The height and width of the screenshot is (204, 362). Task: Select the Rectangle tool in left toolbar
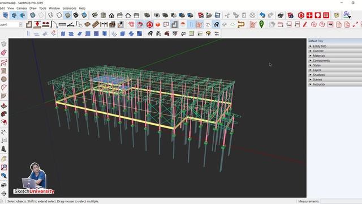[4, 70]
